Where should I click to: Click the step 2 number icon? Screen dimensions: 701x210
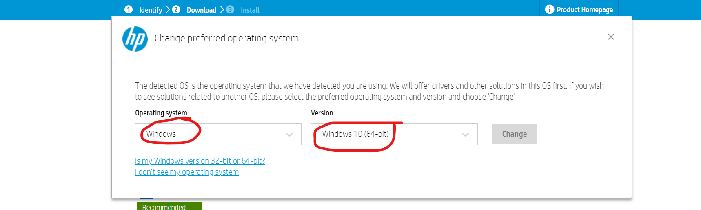176,9
